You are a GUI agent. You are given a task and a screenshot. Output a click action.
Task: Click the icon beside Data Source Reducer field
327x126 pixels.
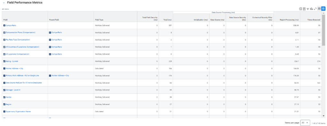(x=4, y=83)
